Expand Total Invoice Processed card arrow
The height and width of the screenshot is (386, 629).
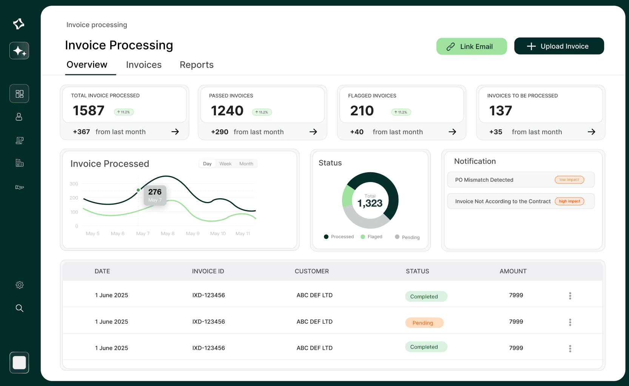[x=175, y=132]
